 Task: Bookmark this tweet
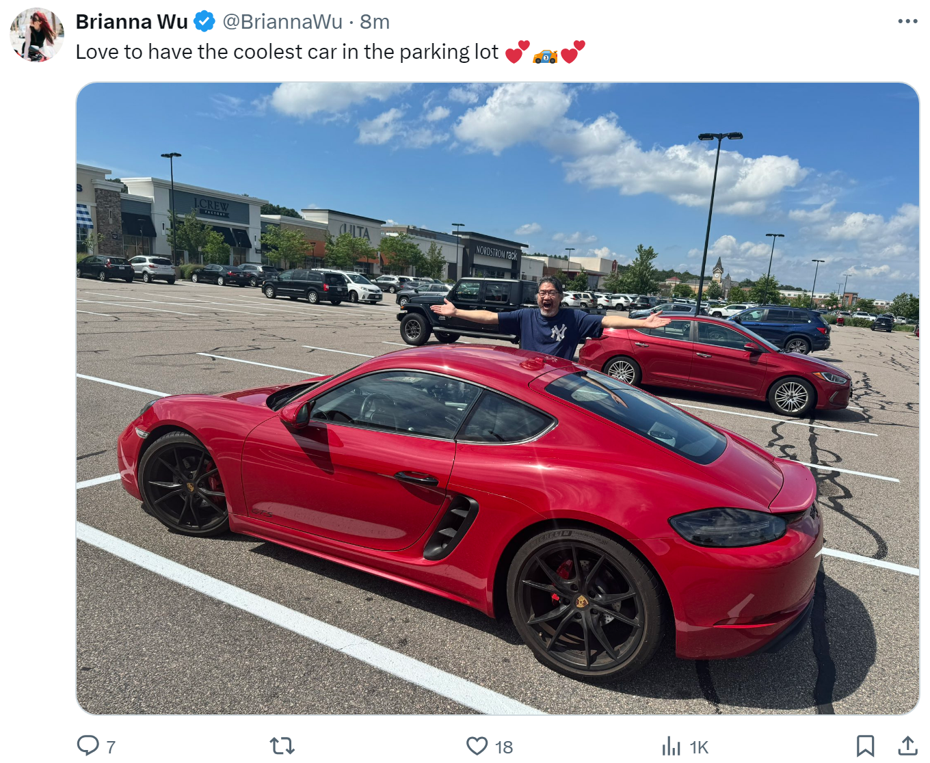[865, 746]
